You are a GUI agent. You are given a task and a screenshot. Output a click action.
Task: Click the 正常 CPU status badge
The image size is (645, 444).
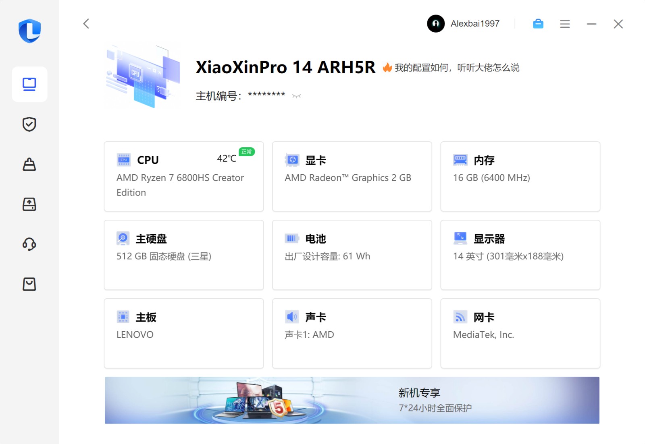(x=247, y=152)
